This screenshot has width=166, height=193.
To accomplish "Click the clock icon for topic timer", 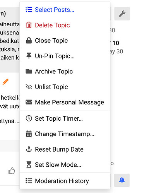I will pyautogui.click(x=29, y=118).
